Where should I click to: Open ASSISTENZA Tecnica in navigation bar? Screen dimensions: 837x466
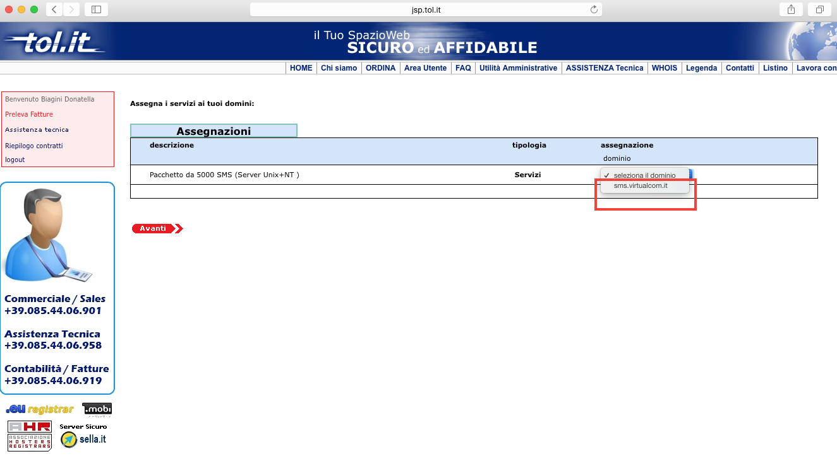tap(605, 68)
